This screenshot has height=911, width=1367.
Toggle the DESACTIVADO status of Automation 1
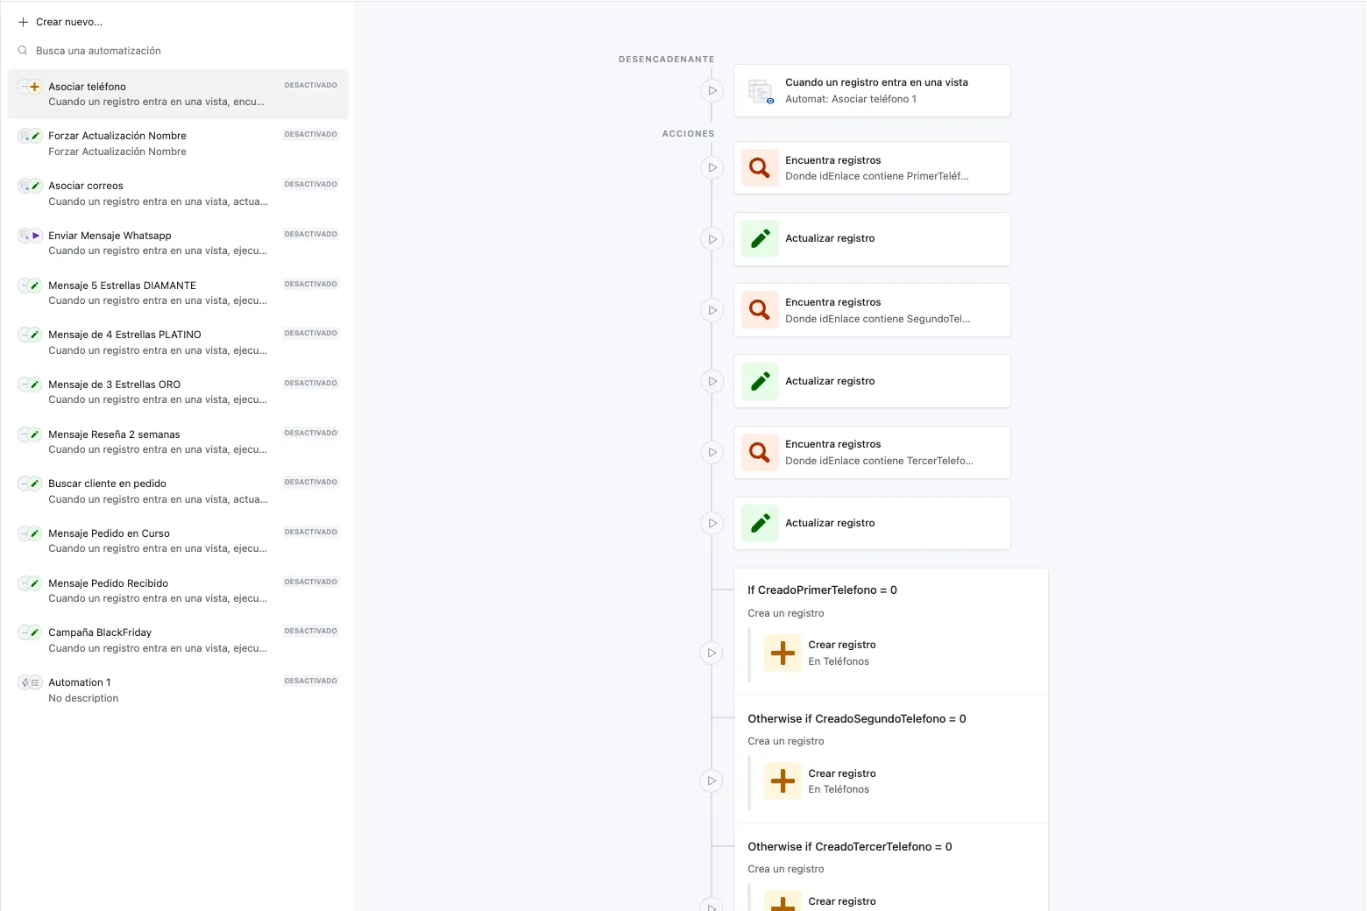(x=310, y=681)
